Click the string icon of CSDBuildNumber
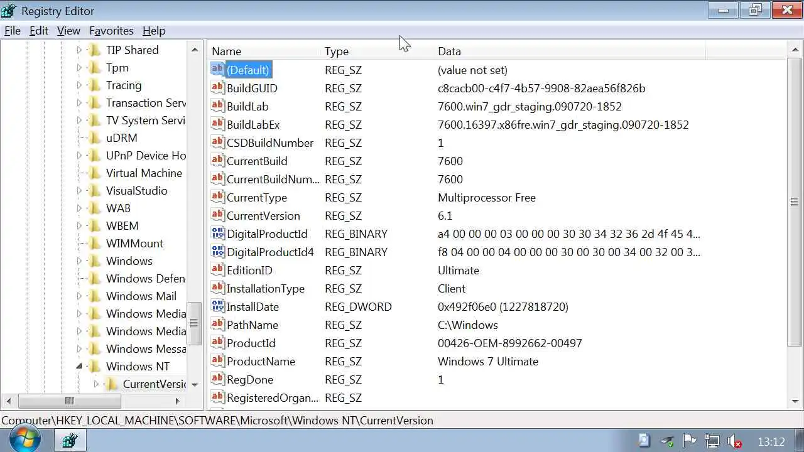This screenshot has width=804, height=452. (217, 142)
